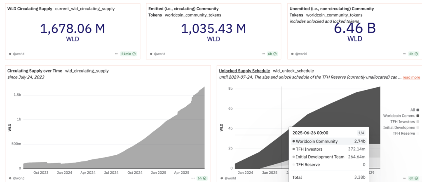The width and height of the screenshot is (422, 182).
Task: Open the ellipsis menu on WLD Circulating Supply card
Action: coord(117,54)
